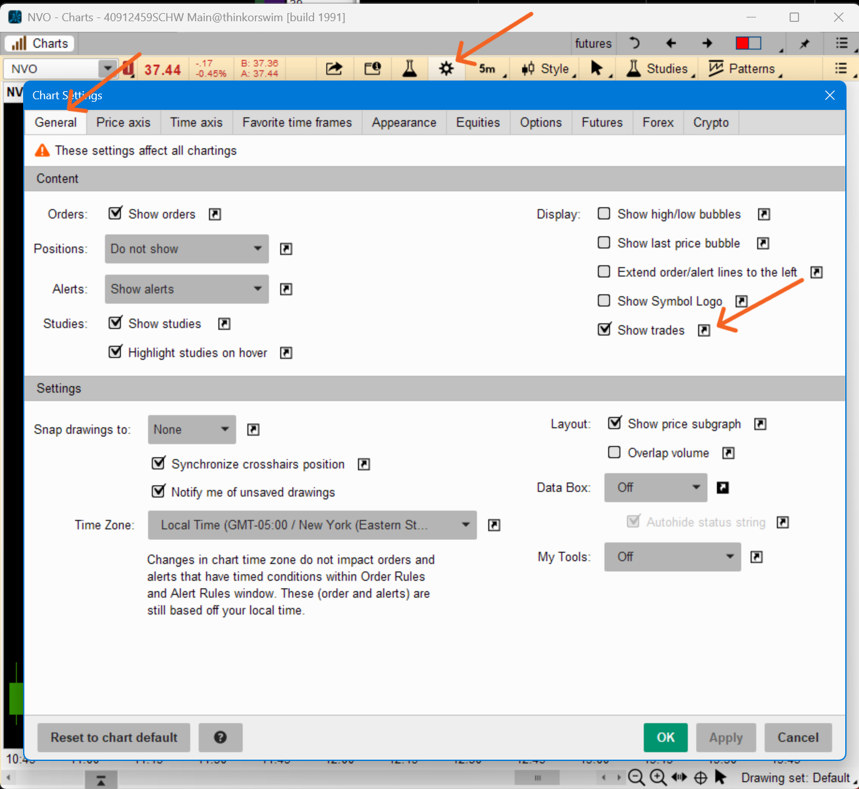Click the NVO symbol input field
Screen dimensions: 859x789
pyautogui.click(x=53, y=69)
